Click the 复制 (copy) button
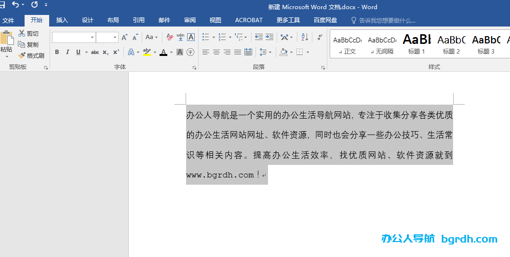The image size is (510, 257). click(x=28, y=44)
